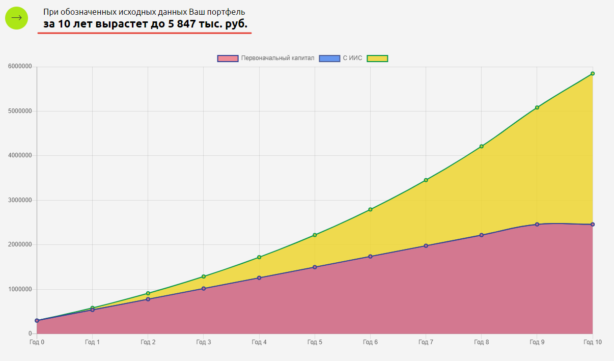Image resolution: width=614 pixels, height=361 pixels.
Task: Select the blue data point at Год 10
Action: point(593,225)
